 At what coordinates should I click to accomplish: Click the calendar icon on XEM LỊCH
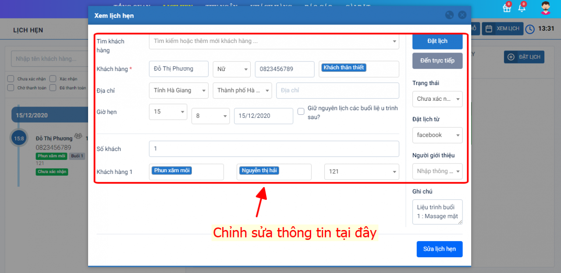[x=489, y=28]
